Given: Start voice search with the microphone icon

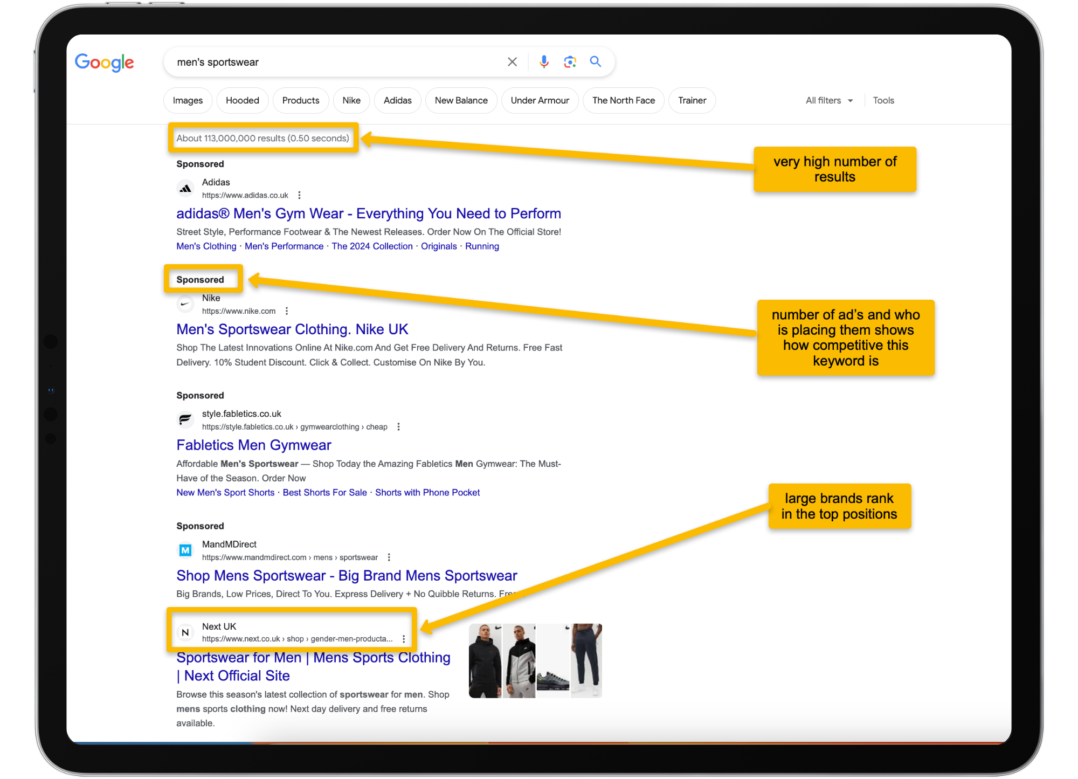Looking at the screenshot, I should [544, 62].
